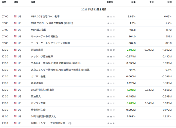Image resolution: width=176 pixels, height=128 pixels.
Task: Click the US flag in ガソリン在庫 row
Action: 15,103
